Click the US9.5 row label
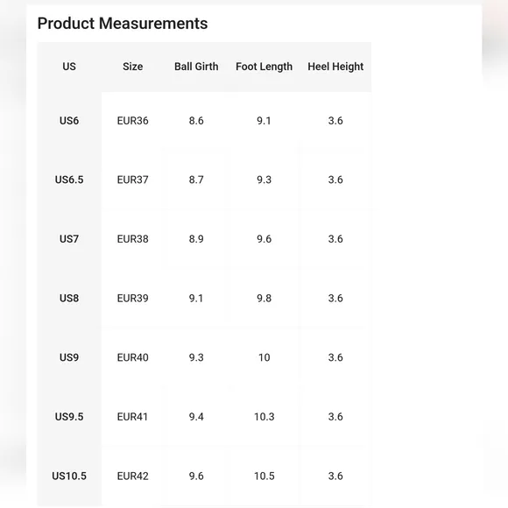Viewport: 508px width, 508px height. click(x=69, y=416)
